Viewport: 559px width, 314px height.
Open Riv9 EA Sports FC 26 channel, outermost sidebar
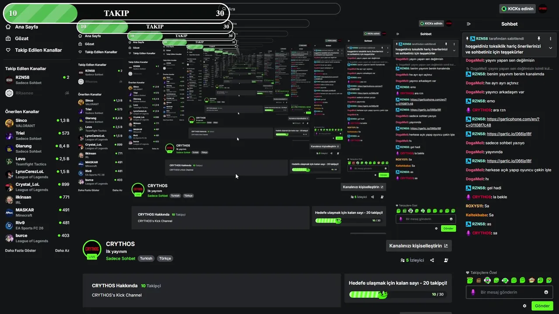[37, 225]
